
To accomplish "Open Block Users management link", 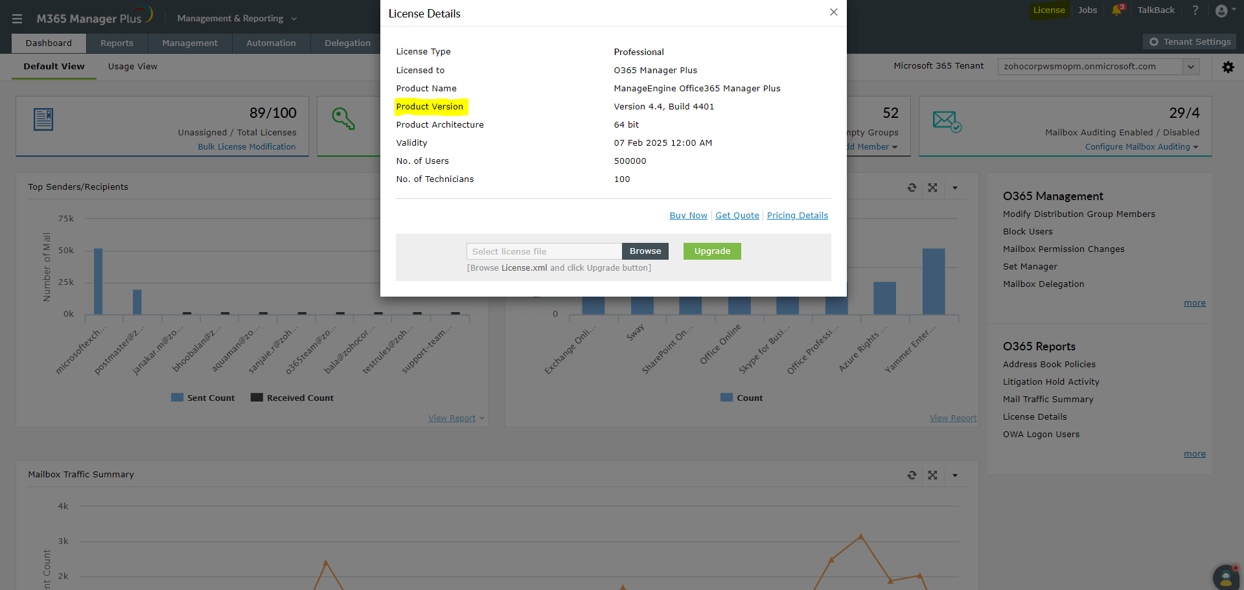I will coord(1028,232).
